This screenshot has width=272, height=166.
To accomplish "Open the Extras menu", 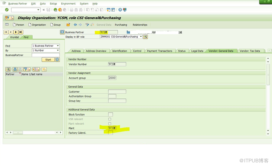I will pos(53,3).
